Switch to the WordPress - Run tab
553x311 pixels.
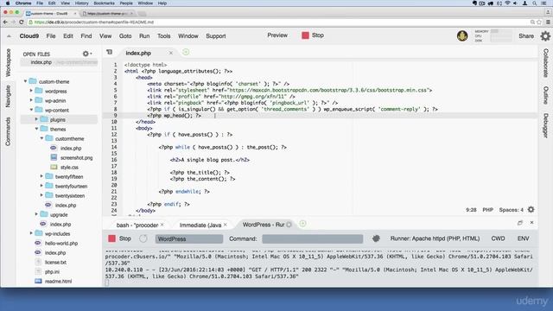[x=263, y=225]
